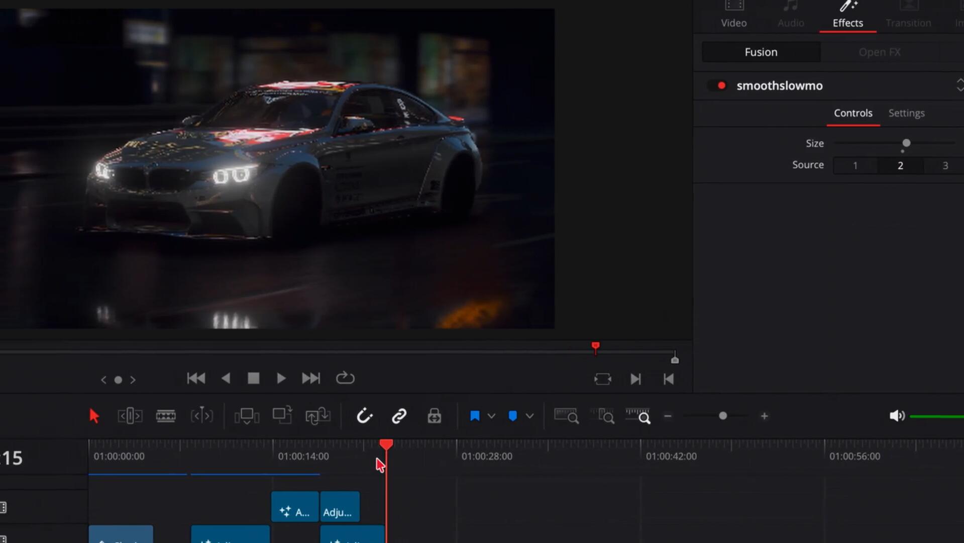
Task: Click the Size slider handle
Action: (906, 143)
